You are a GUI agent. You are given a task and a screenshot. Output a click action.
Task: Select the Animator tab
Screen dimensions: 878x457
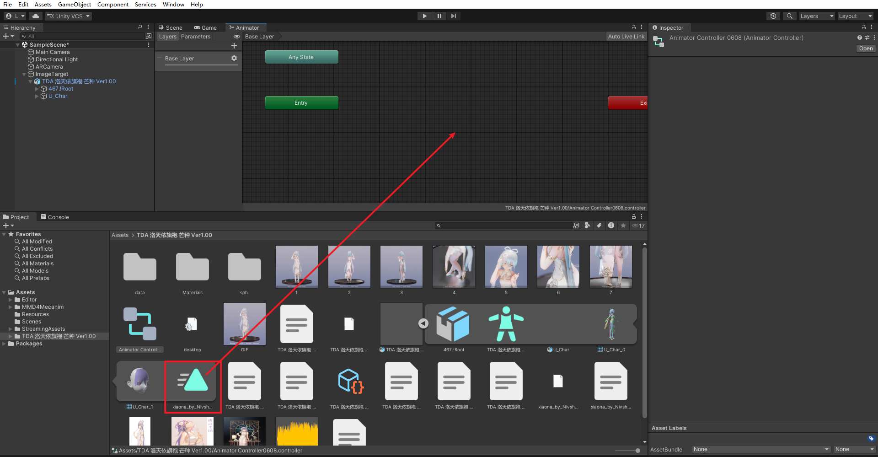pos(245,28)
